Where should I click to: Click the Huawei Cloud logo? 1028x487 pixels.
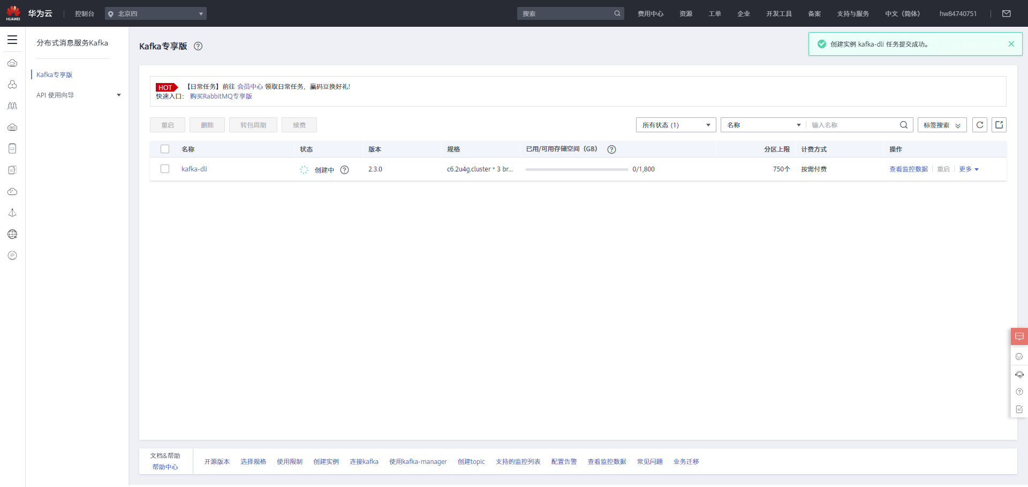[x=29, y=13]
